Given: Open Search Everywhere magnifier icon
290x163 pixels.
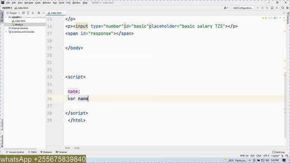Looking at the screenshot, I should [283, 8].
